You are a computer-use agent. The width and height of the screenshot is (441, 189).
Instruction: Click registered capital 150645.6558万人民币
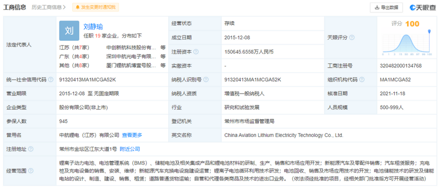249,52
